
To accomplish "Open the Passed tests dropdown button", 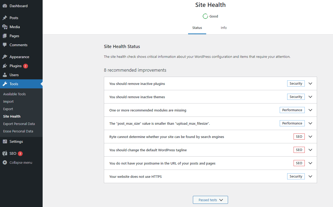I will pyautogui.click(x=210, y=200).
